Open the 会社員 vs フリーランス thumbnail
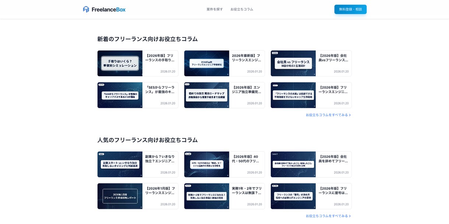 point(293,63)
